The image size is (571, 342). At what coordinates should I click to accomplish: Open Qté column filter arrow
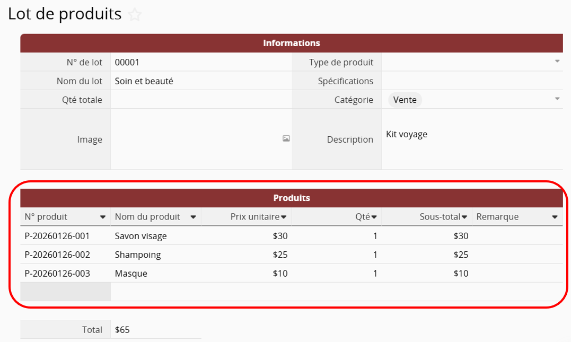pos(374,217)
